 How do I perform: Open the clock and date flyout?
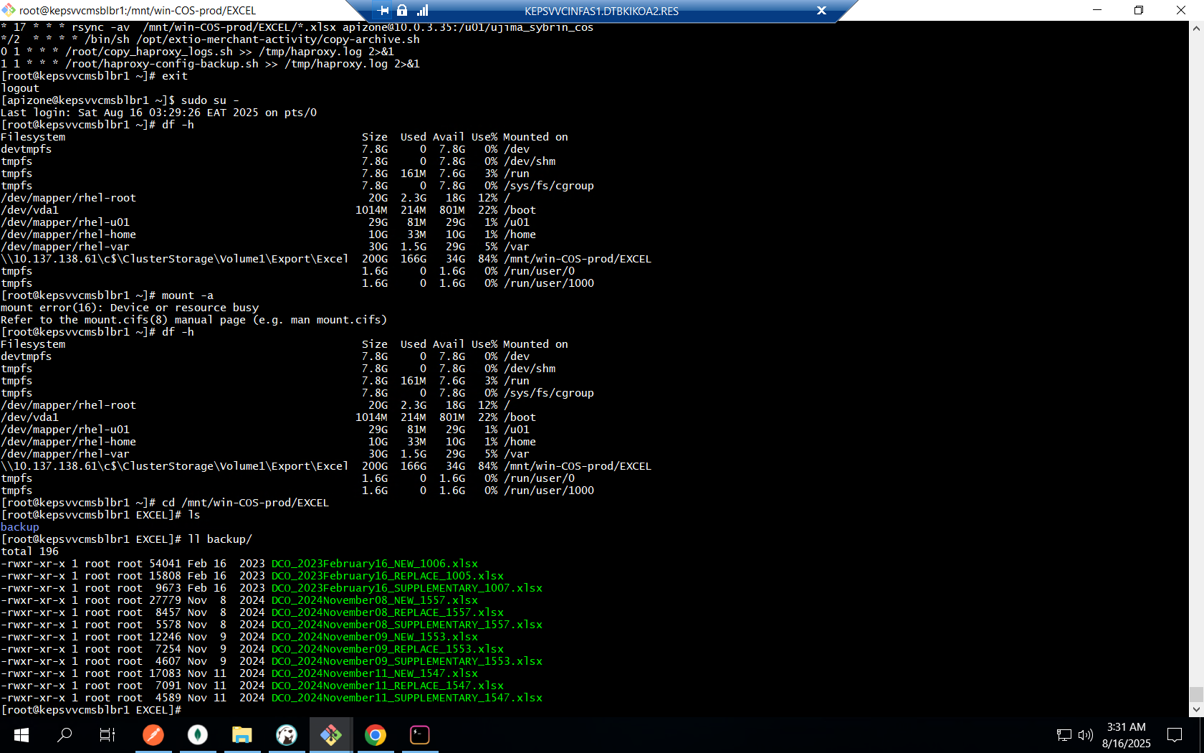pos(1126,735)
